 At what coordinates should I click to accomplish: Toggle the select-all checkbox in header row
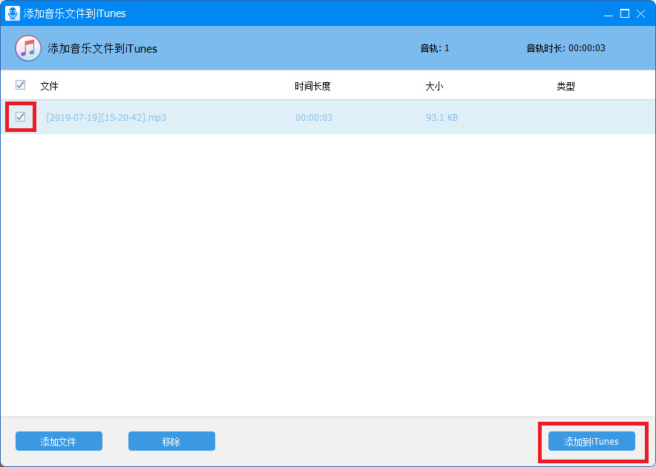20,85
